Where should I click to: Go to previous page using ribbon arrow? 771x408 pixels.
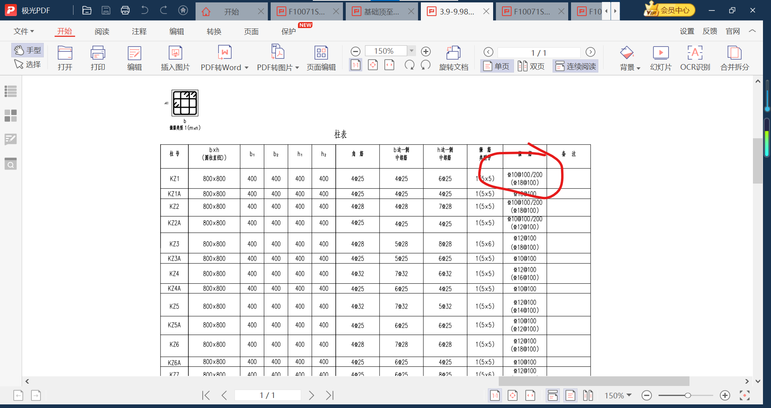pos(488,52)
